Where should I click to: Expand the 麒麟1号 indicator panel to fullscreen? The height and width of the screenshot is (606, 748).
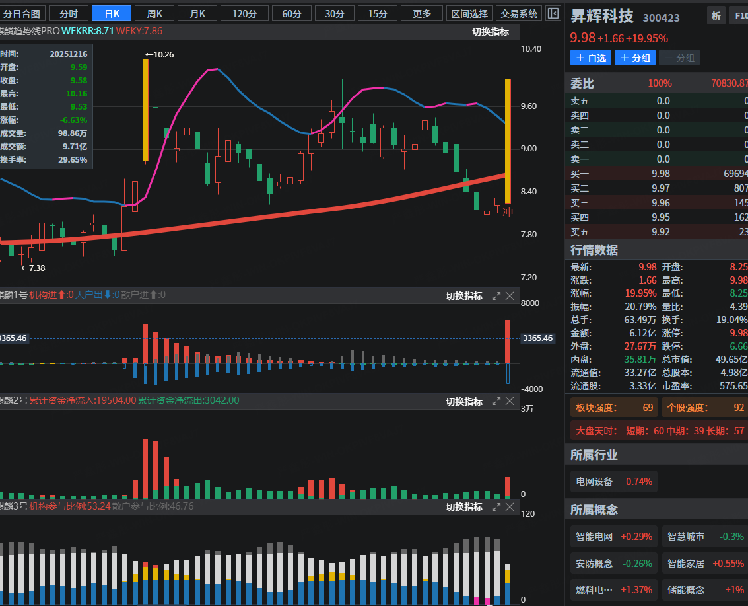496,296
